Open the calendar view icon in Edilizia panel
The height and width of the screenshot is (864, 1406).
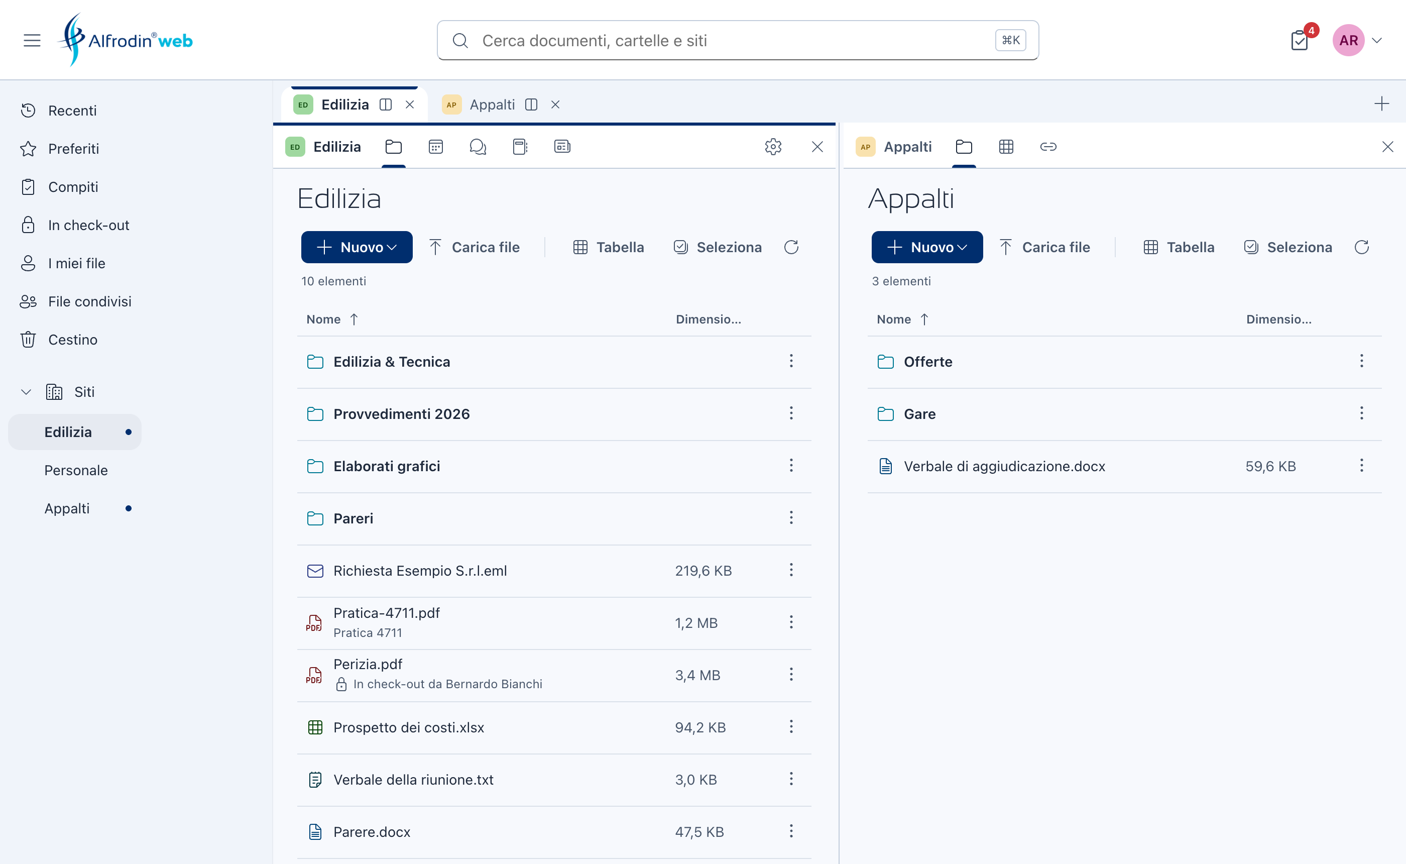tap(436, 147)
